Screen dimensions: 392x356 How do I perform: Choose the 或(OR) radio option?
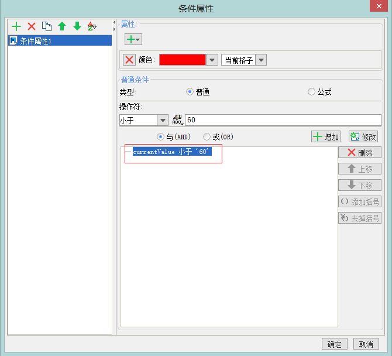coord(207,137)
